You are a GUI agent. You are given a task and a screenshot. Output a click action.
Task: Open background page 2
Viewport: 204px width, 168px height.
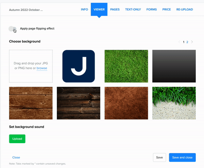187,42
